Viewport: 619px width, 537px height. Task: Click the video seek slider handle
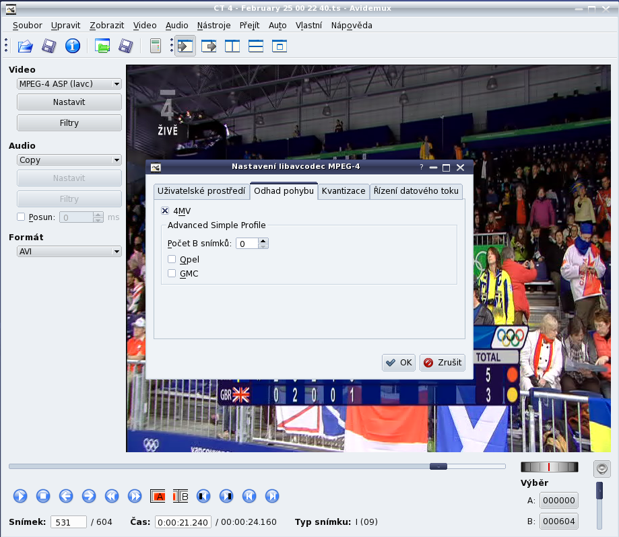[438, 466]
